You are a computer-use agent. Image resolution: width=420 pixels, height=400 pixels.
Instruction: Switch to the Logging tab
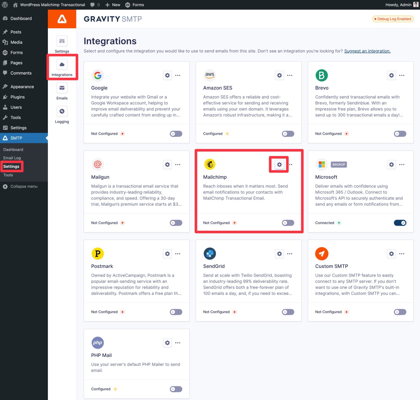coord(62,115)
